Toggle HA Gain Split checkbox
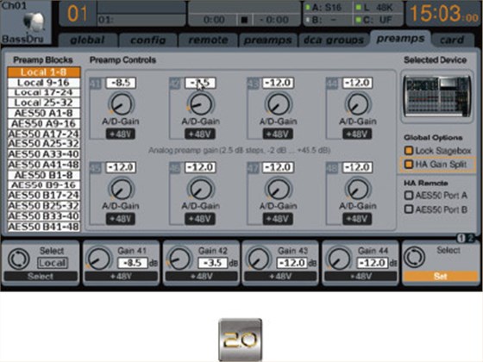Image resolution: width=483 pixels, height=362 pixels. [409, 164]
